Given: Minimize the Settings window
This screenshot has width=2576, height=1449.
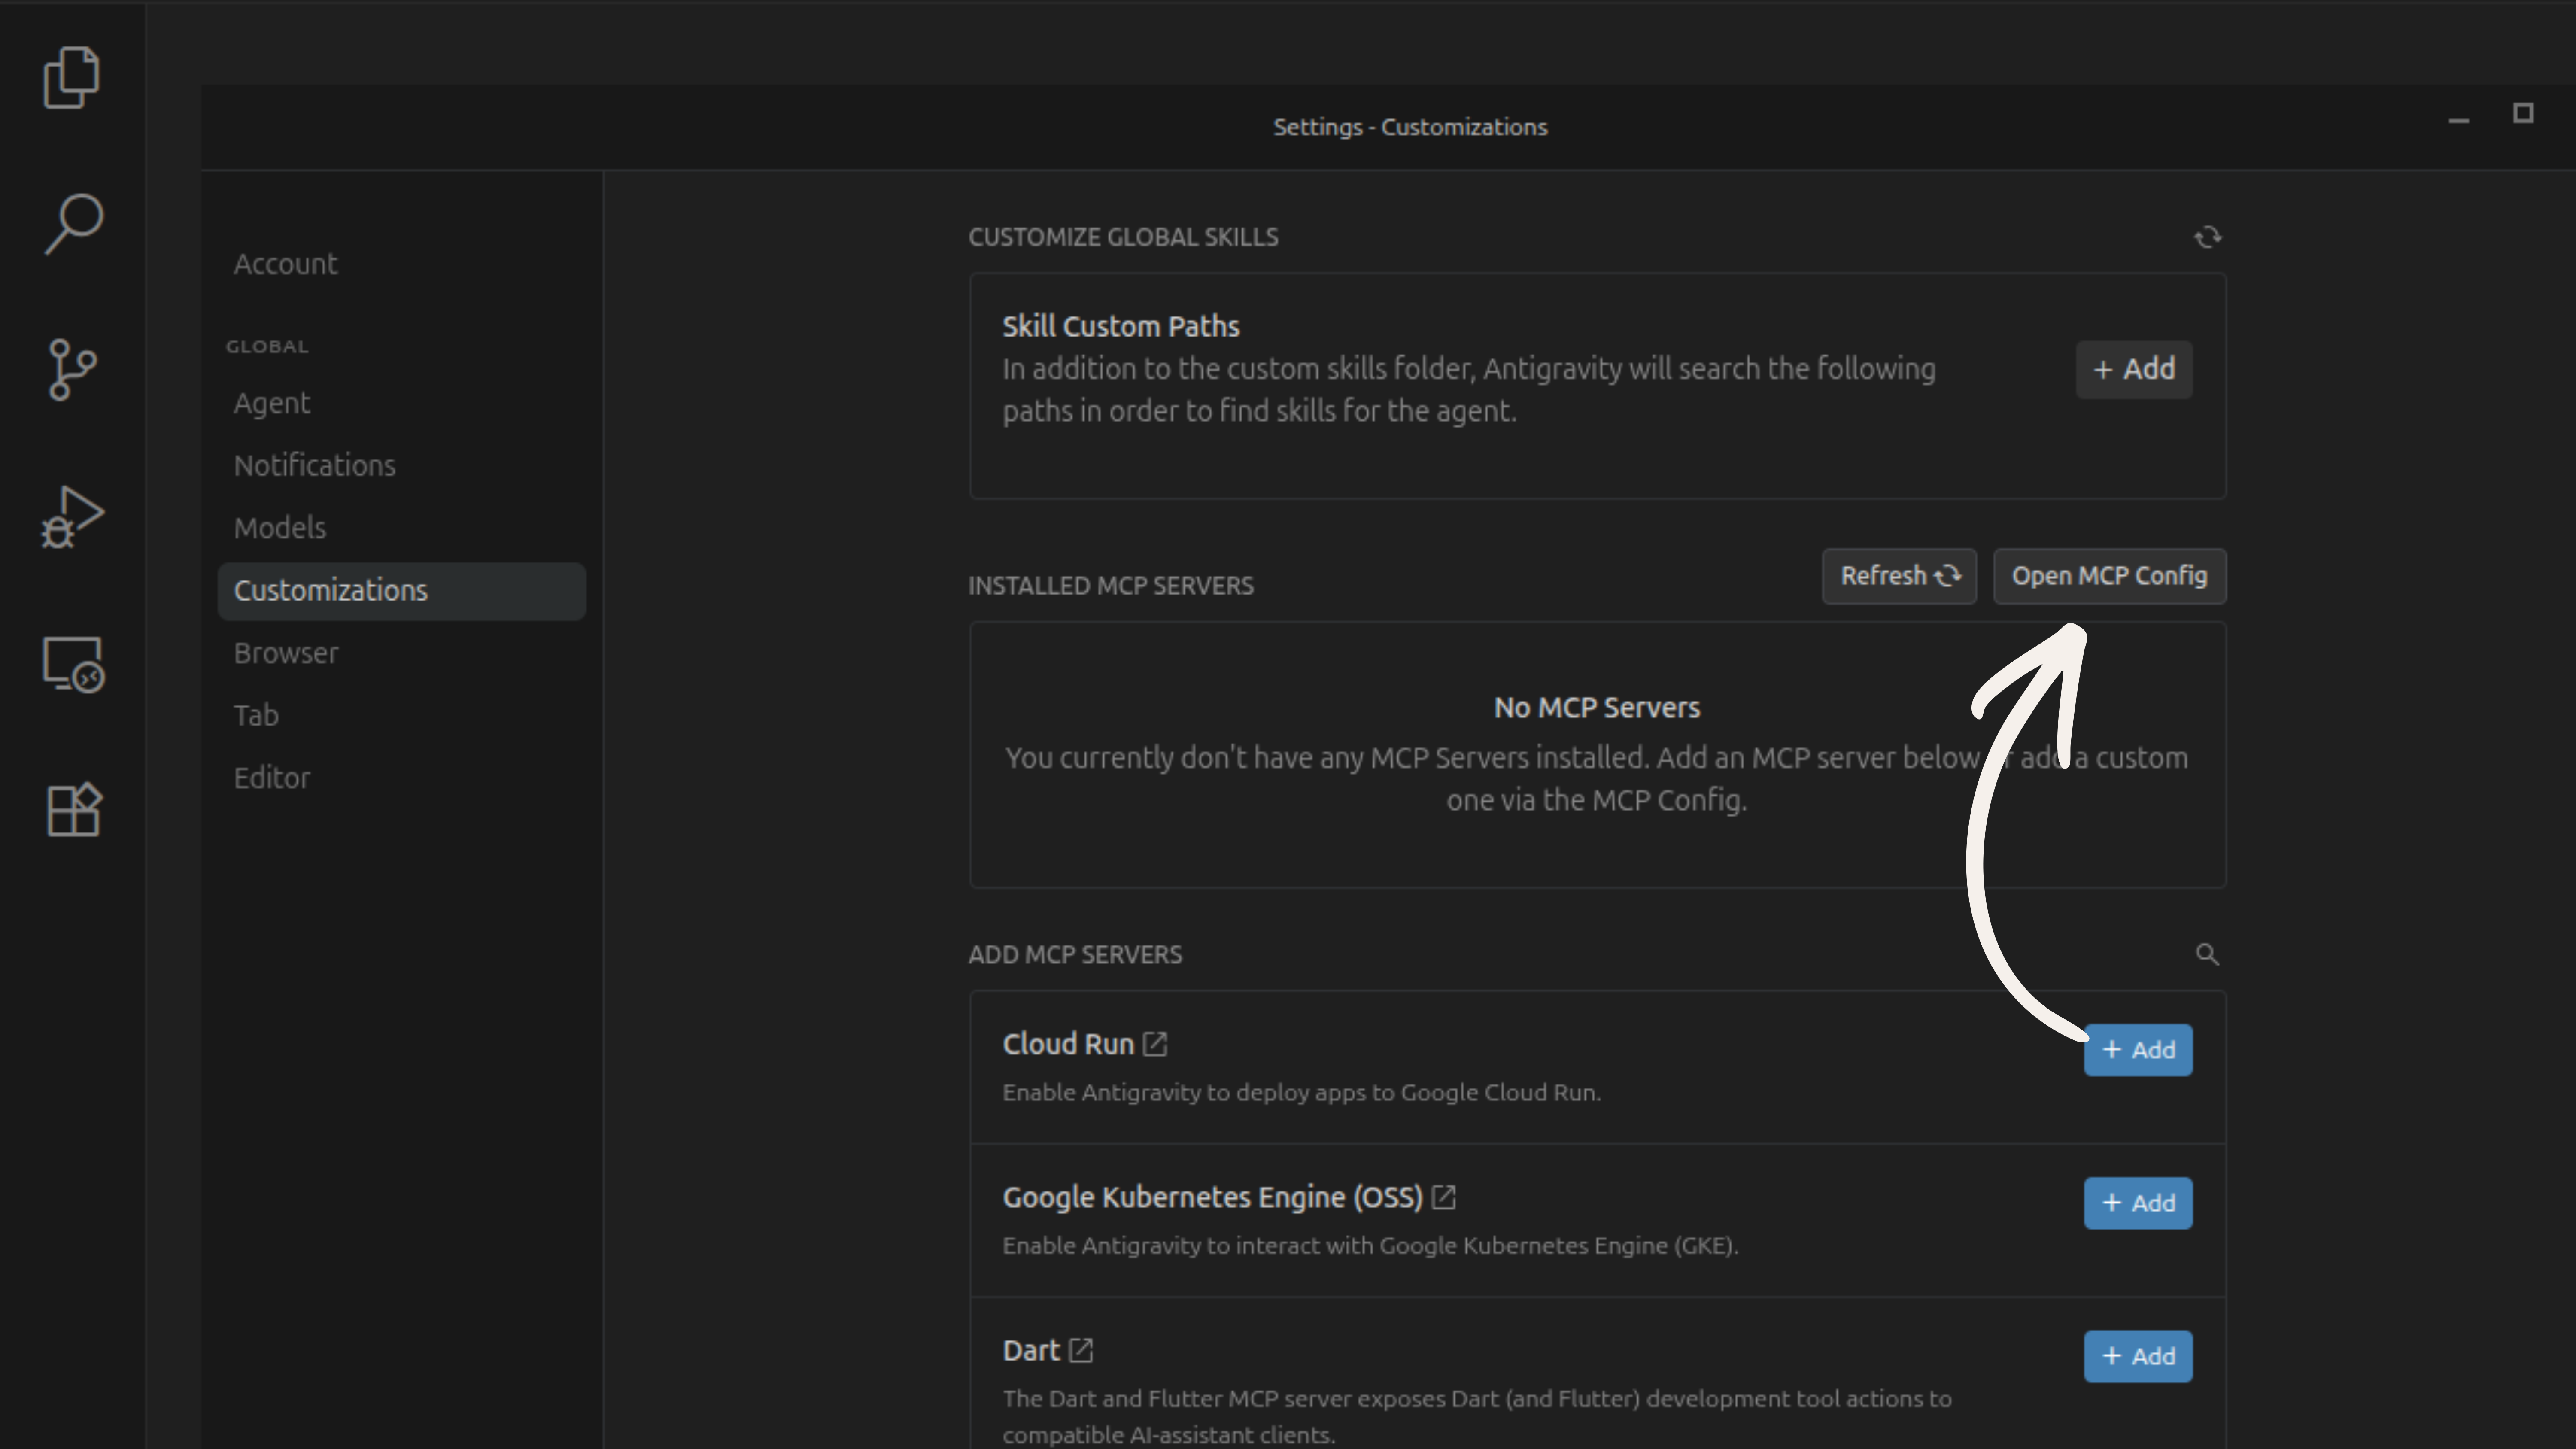Looking at the screenshot, I should click(x=2459, y=120).
